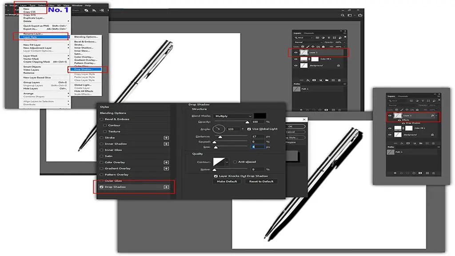Click the create new layer icon in the Layers panel without effects
The image size is (455, 256).
(x=333, y=80)
